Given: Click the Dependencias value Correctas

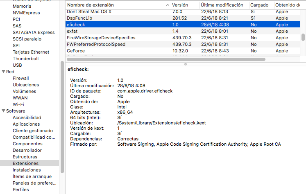Looking at the screenshot, I should point(128,139).
